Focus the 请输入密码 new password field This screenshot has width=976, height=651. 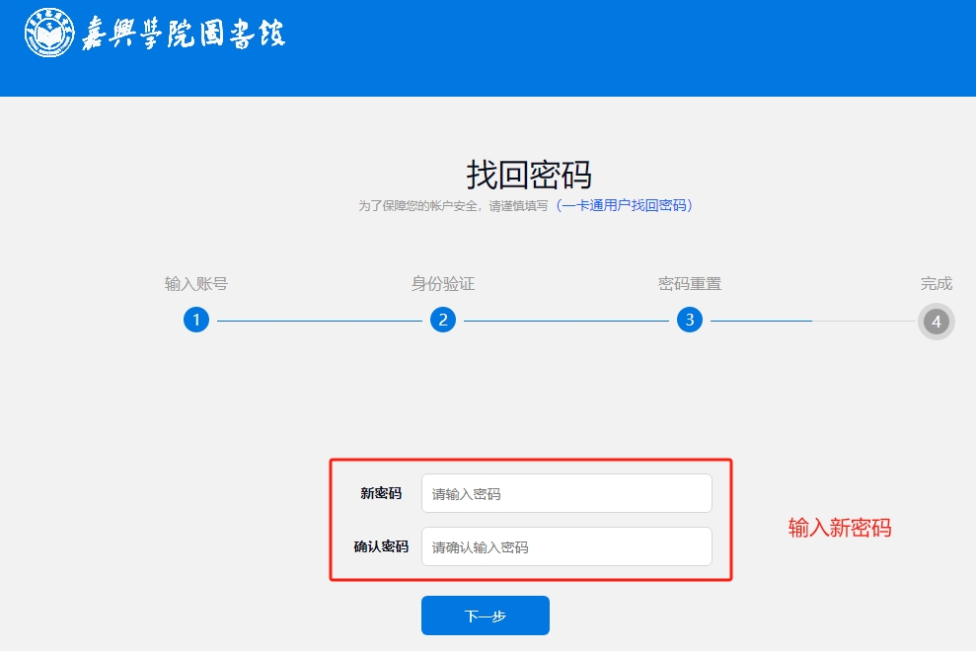566,493
